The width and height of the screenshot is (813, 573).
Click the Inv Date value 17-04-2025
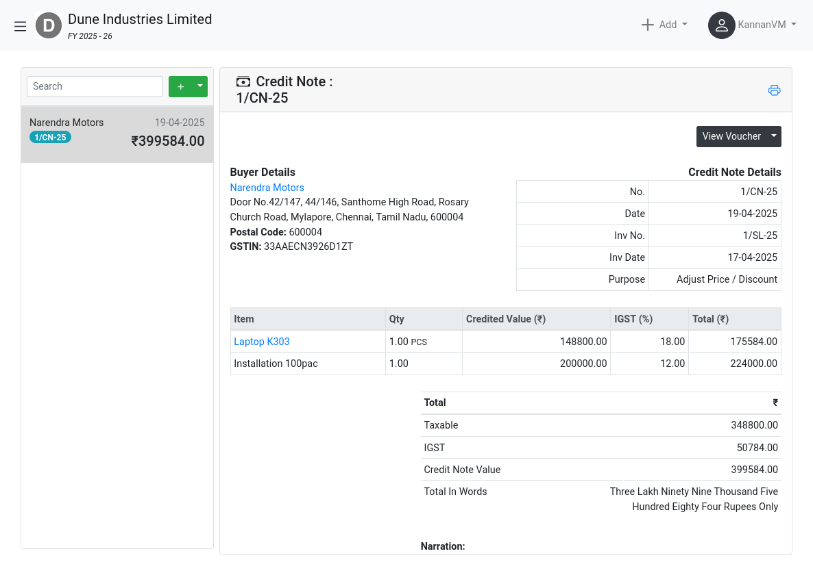[753, 257]
